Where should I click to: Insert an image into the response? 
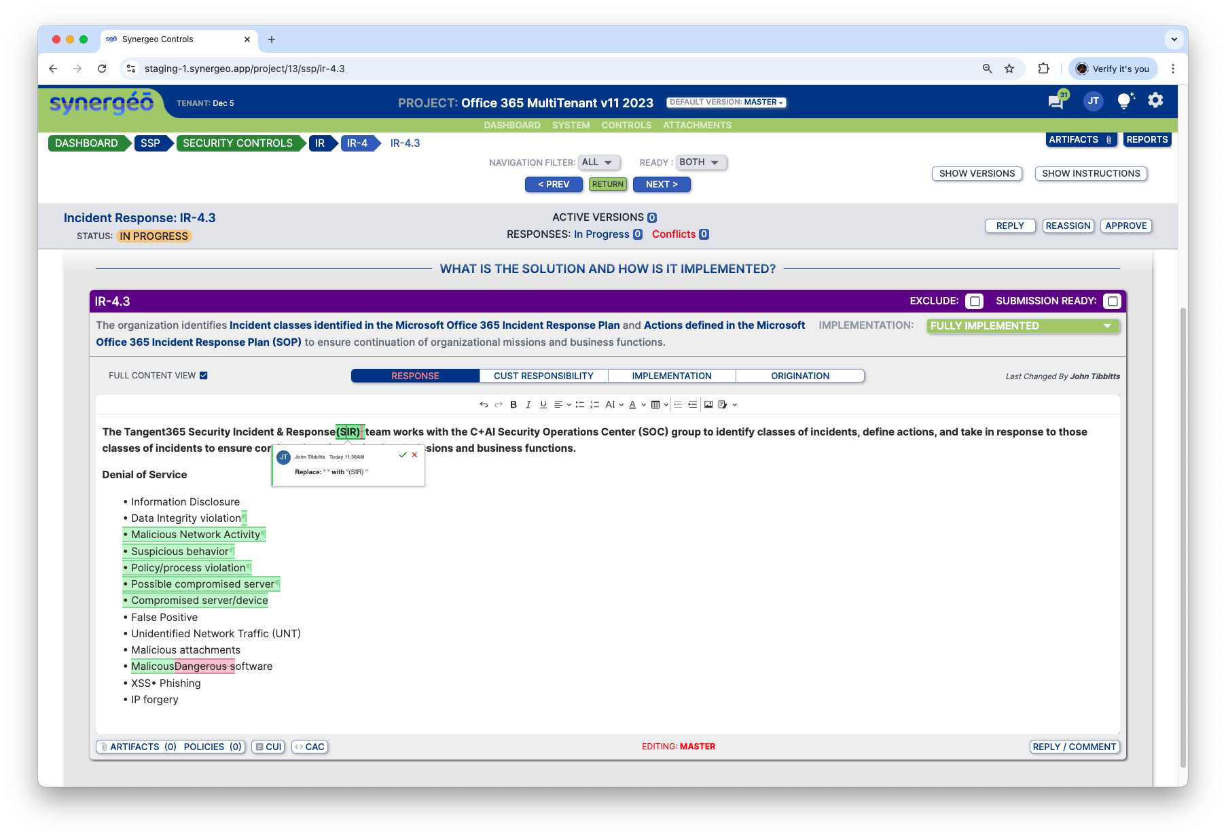pos(708,404)
